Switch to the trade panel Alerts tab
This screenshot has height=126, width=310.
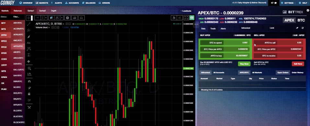click(x=223, y=29)
